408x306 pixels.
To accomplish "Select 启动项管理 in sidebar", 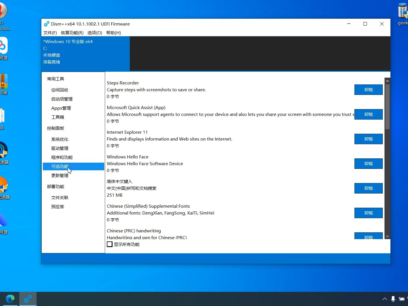I will click(x=62, y=99).
